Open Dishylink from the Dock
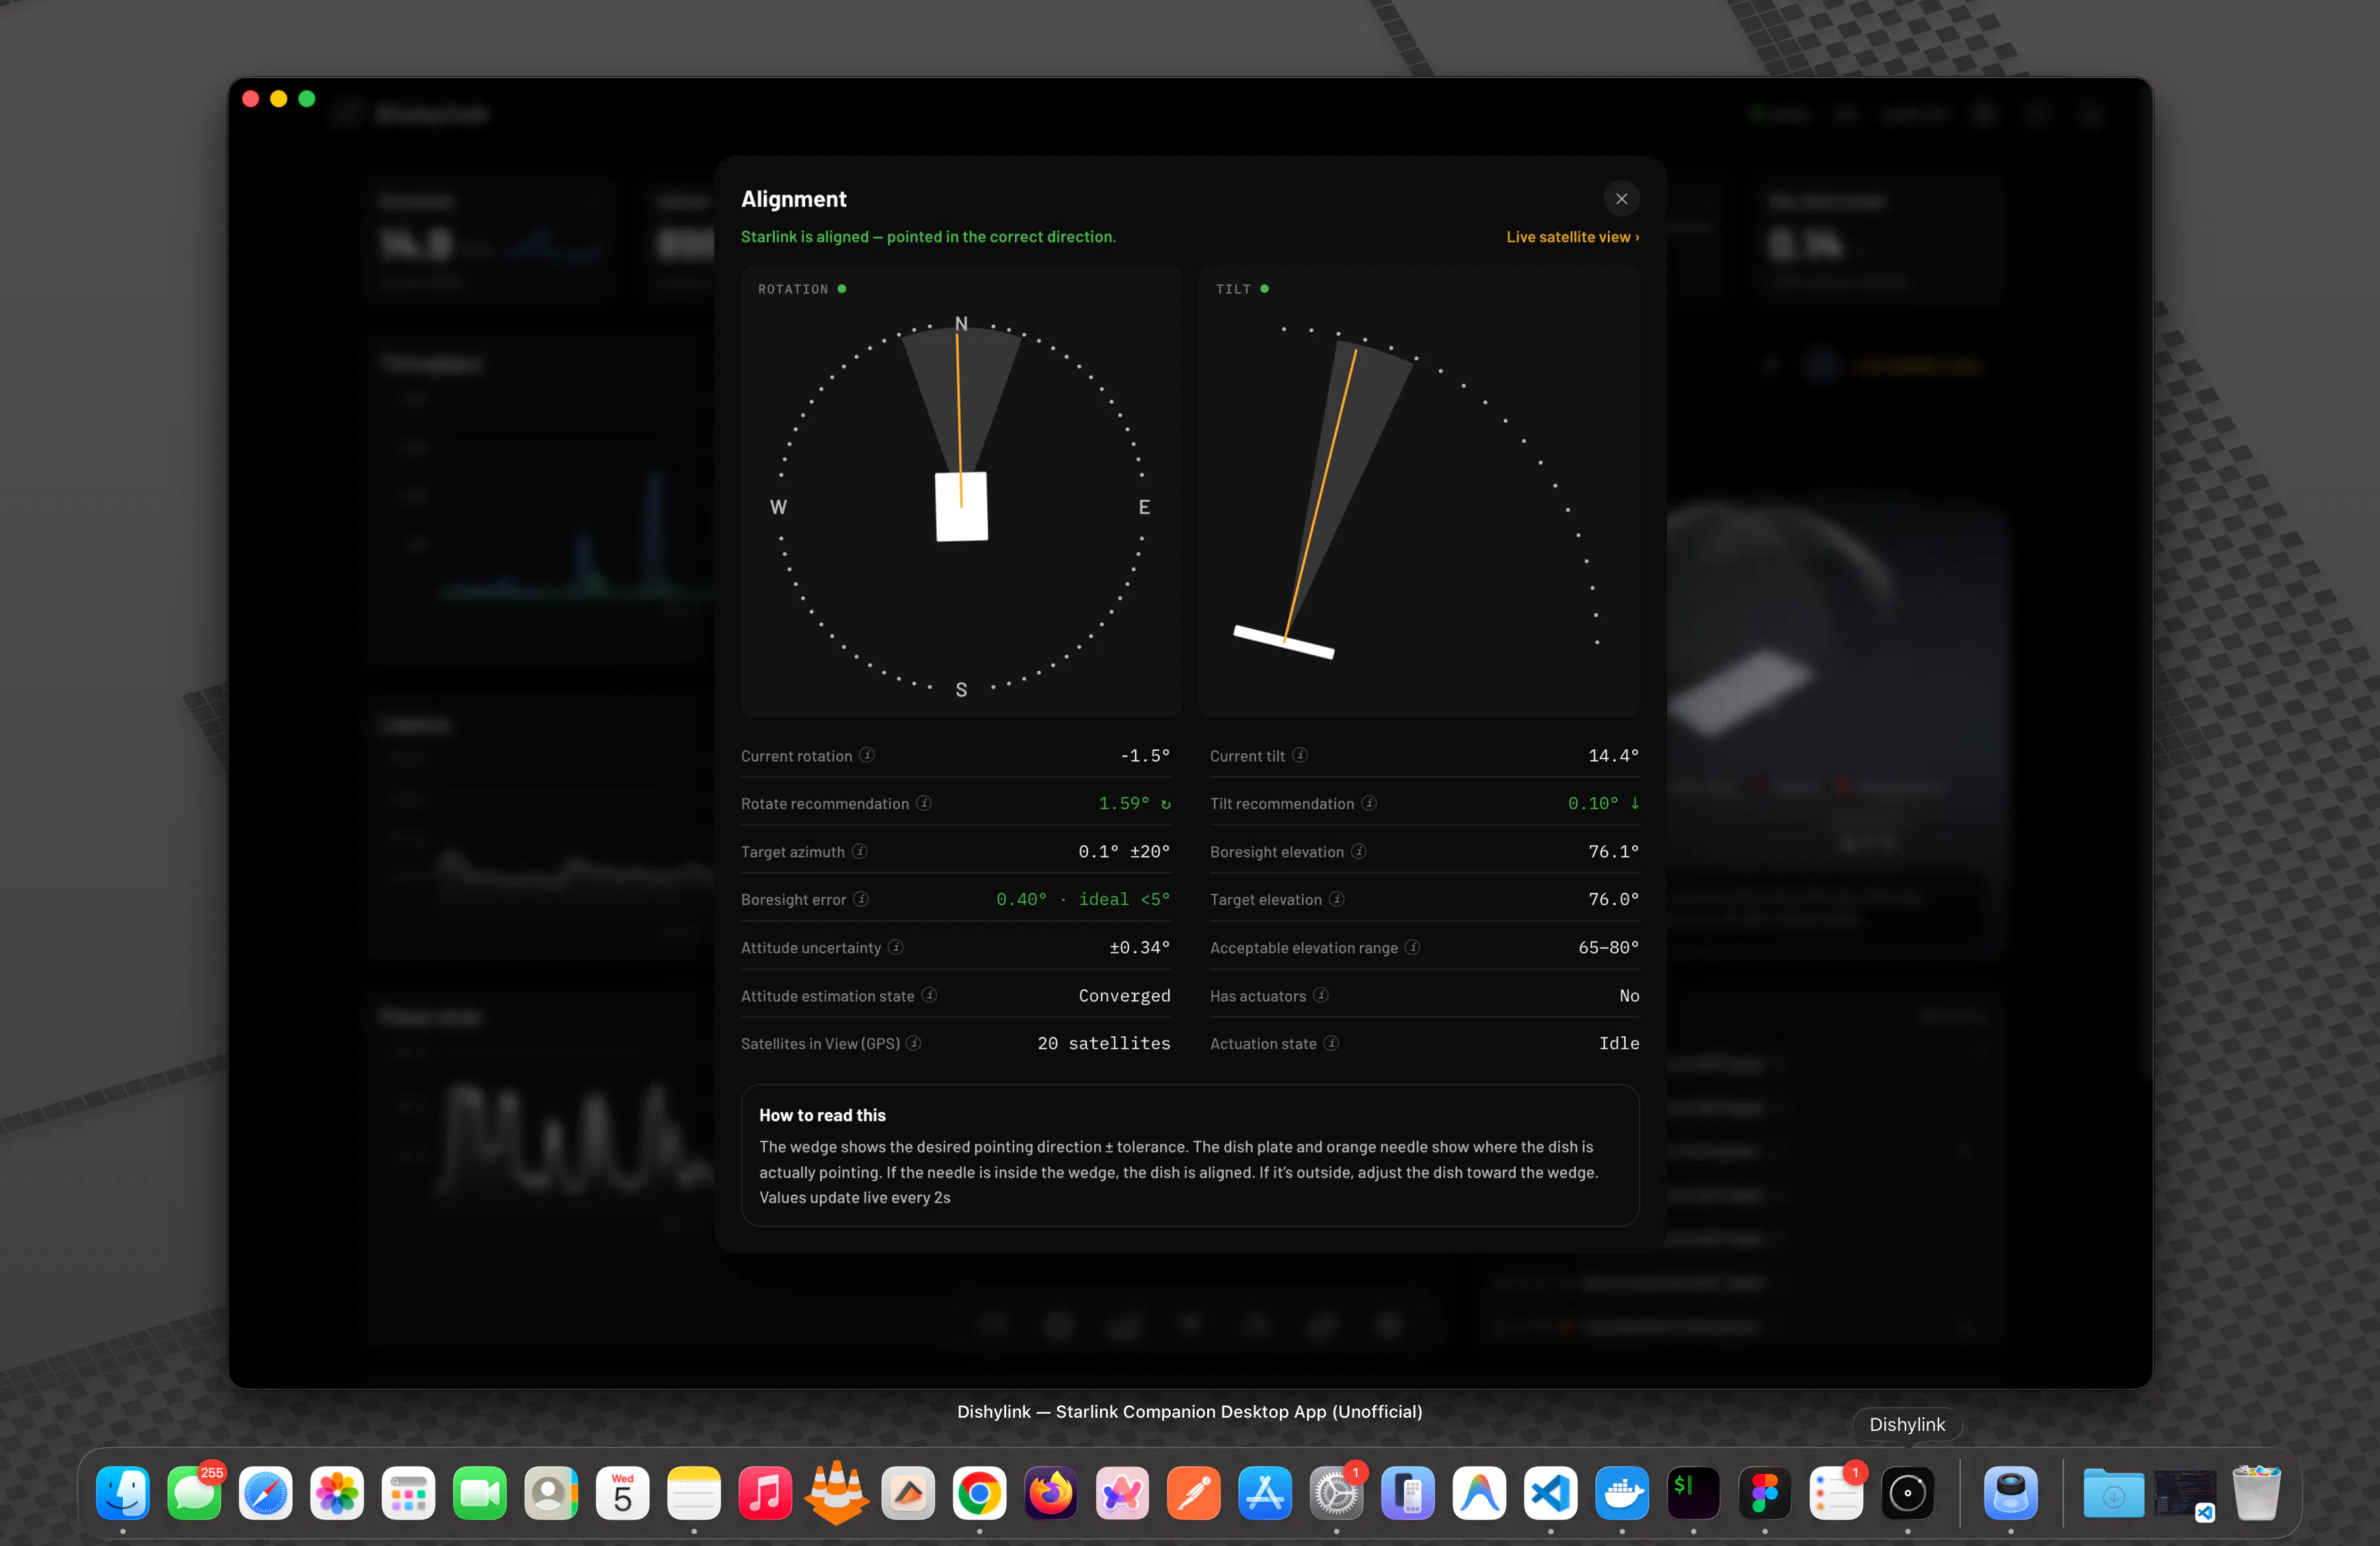Screen dimensions: 2380x1546 (x=1907, y=1493)
